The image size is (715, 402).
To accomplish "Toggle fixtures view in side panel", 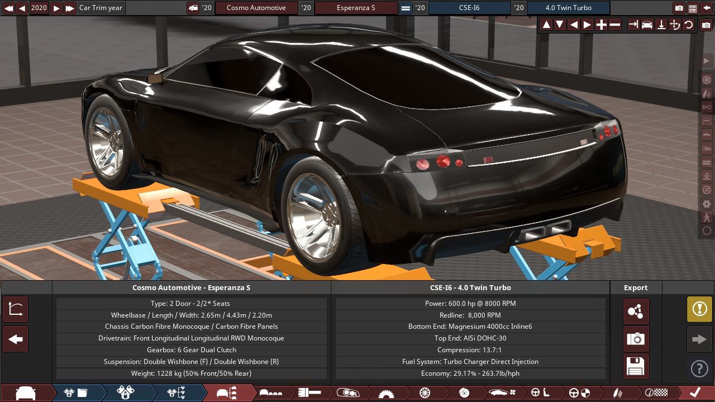I will coord(707,148).
